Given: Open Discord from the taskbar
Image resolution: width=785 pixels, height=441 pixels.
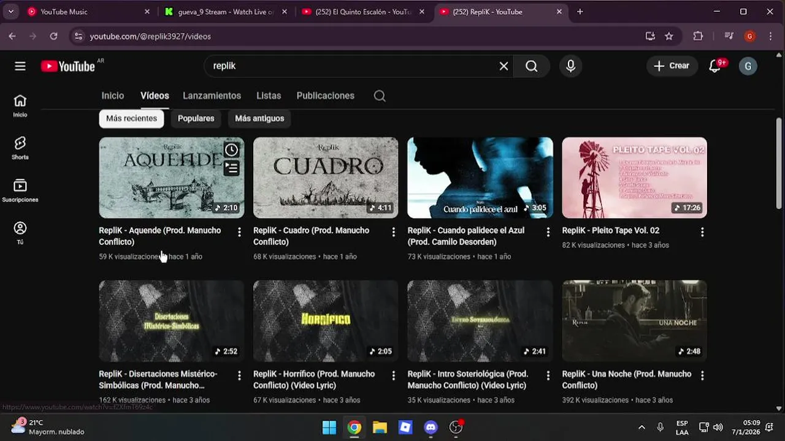Looking at the screenshot, I should coord(431,427).
